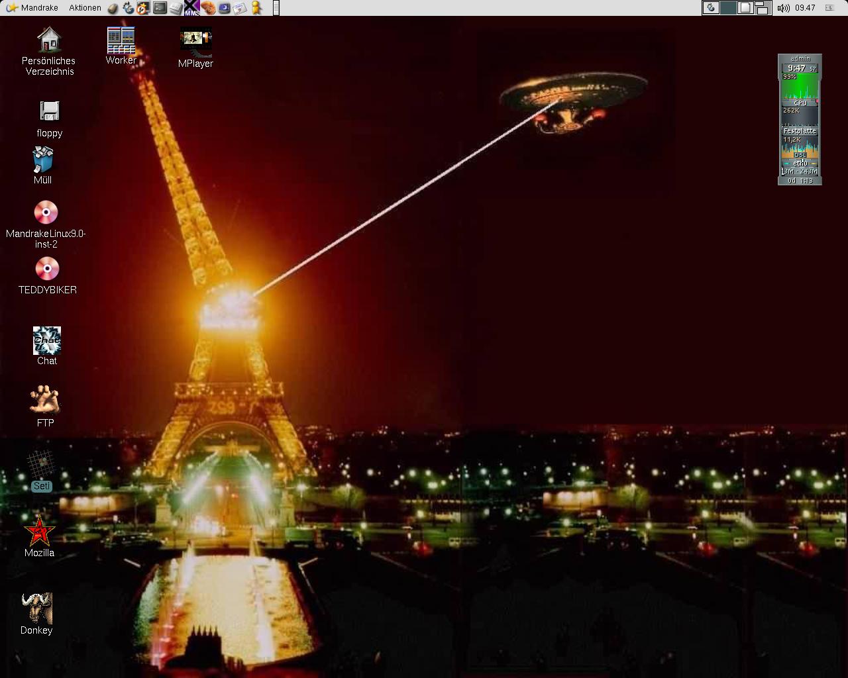Open the Worker file manager icon
The width and height of the screenshot is (848, 678).
click(x=121, y=46)
